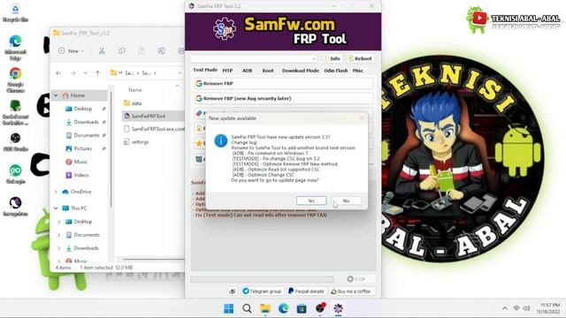Select the Download Mode tab
The height and width of the screenshot is (318, 566).
tap(301, 71)
